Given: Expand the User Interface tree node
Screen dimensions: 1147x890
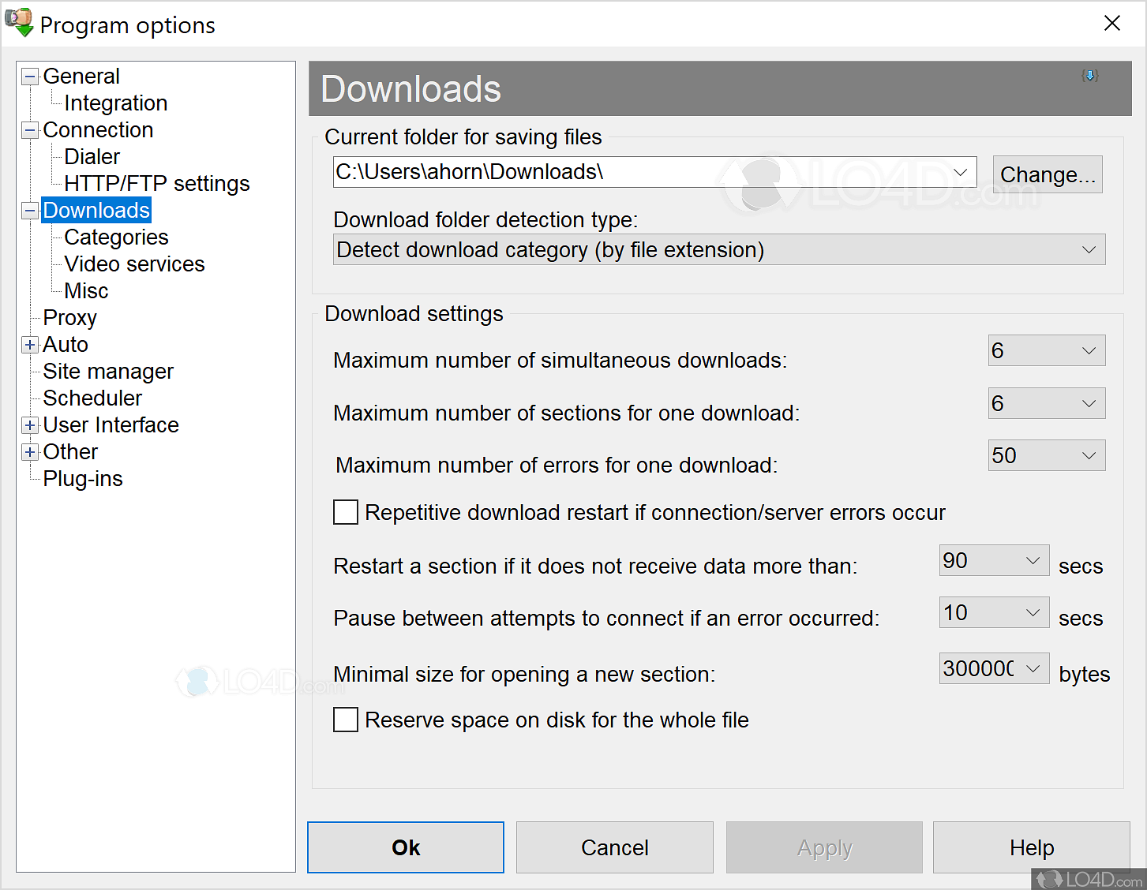Looking at the screenshot, I should pos(29,425).
